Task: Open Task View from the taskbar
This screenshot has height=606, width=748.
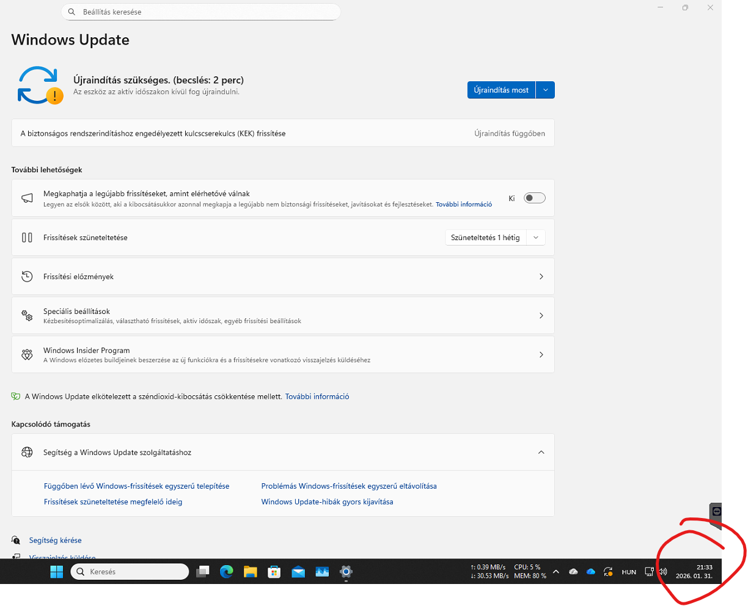Action: pyautogui.click(x=203, y=572)
